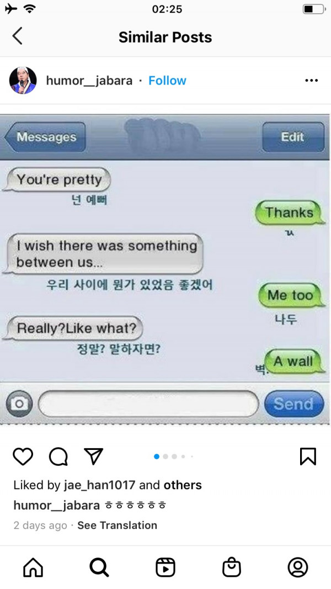Follow humor__jabara
Image resolution: width=331 pixels, height=589 pixels.
pos(167,81)
